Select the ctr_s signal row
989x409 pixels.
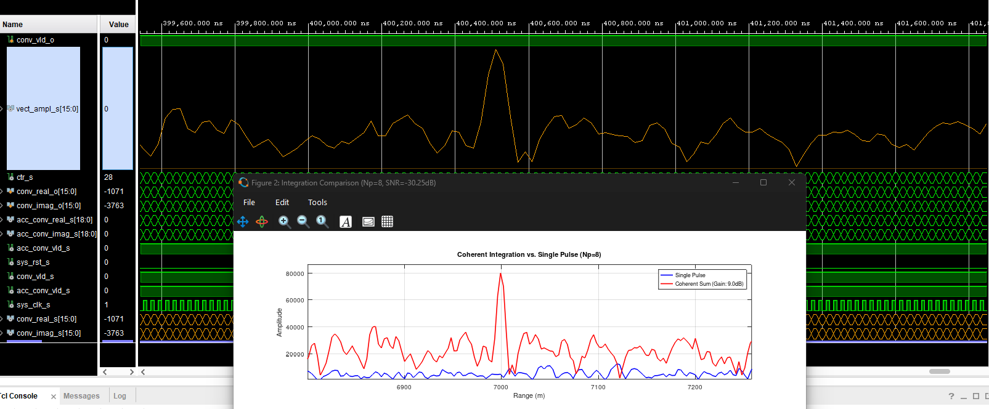point(25,177)
